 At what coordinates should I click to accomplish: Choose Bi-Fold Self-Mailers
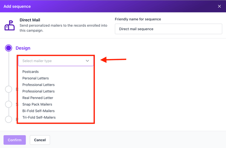[x=38, y=111]
